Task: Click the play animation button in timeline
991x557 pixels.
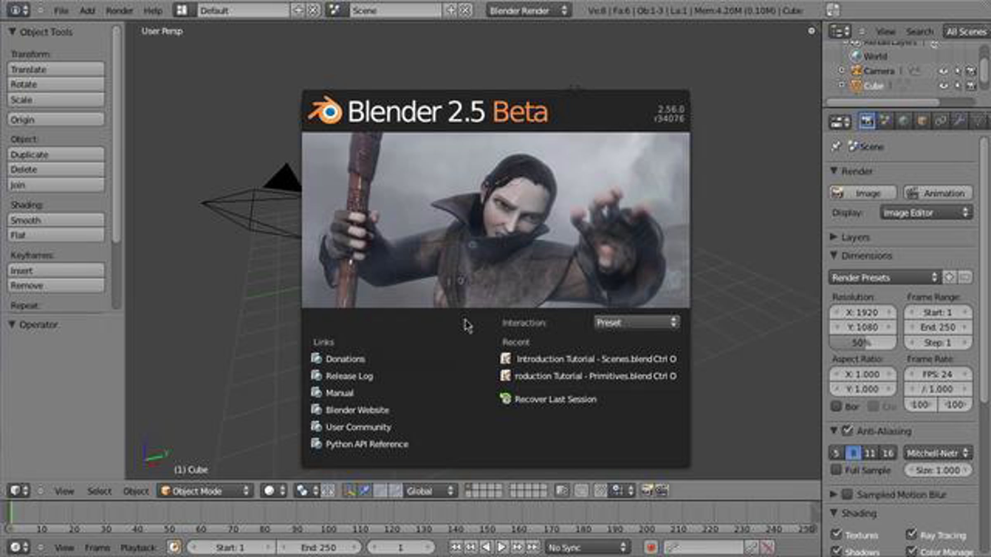Action: pyautogui.click(x=501, y=548)
